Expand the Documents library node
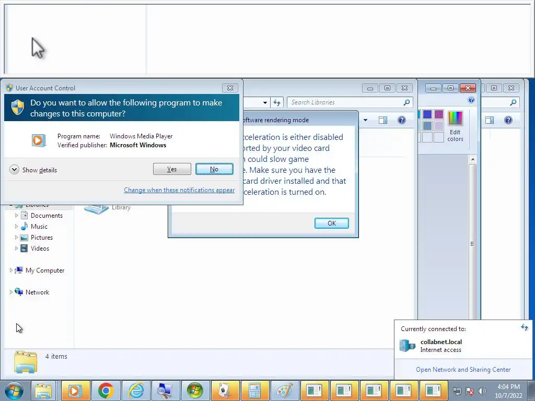This screenshot has height=401, width=535. [16, 216]
